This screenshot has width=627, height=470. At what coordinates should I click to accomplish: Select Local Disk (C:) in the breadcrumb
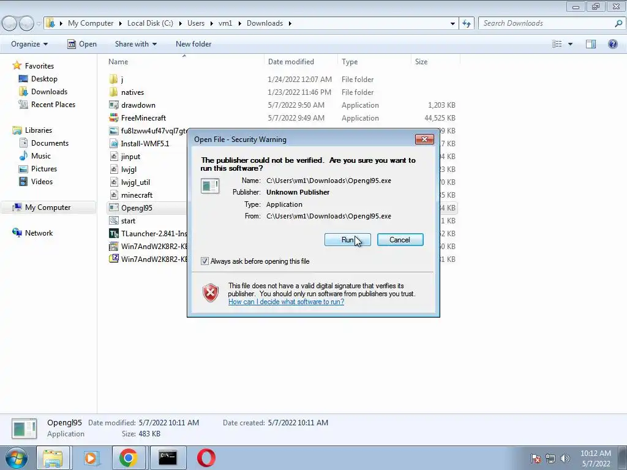150,23
